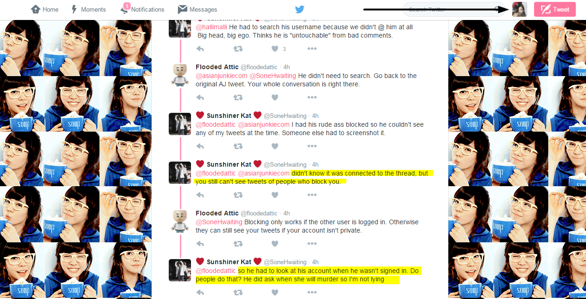Like the Big head, big ego tweet
The width and height of the screenshot is (586, 299).
(x=275, y=49)
